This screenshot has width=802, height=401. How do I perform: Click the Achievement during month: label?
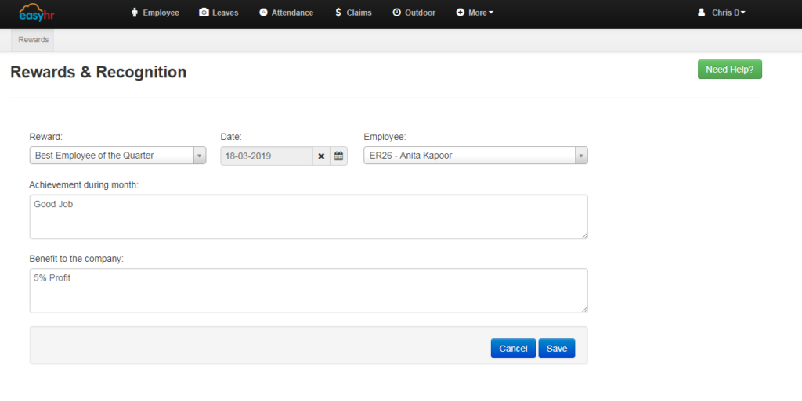click(x=84, y=185)
